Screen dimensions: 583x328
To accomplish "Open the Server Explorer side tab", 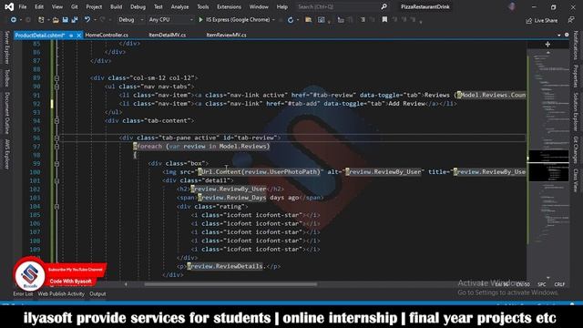I will pyautogui.click(x=6, y=47).
